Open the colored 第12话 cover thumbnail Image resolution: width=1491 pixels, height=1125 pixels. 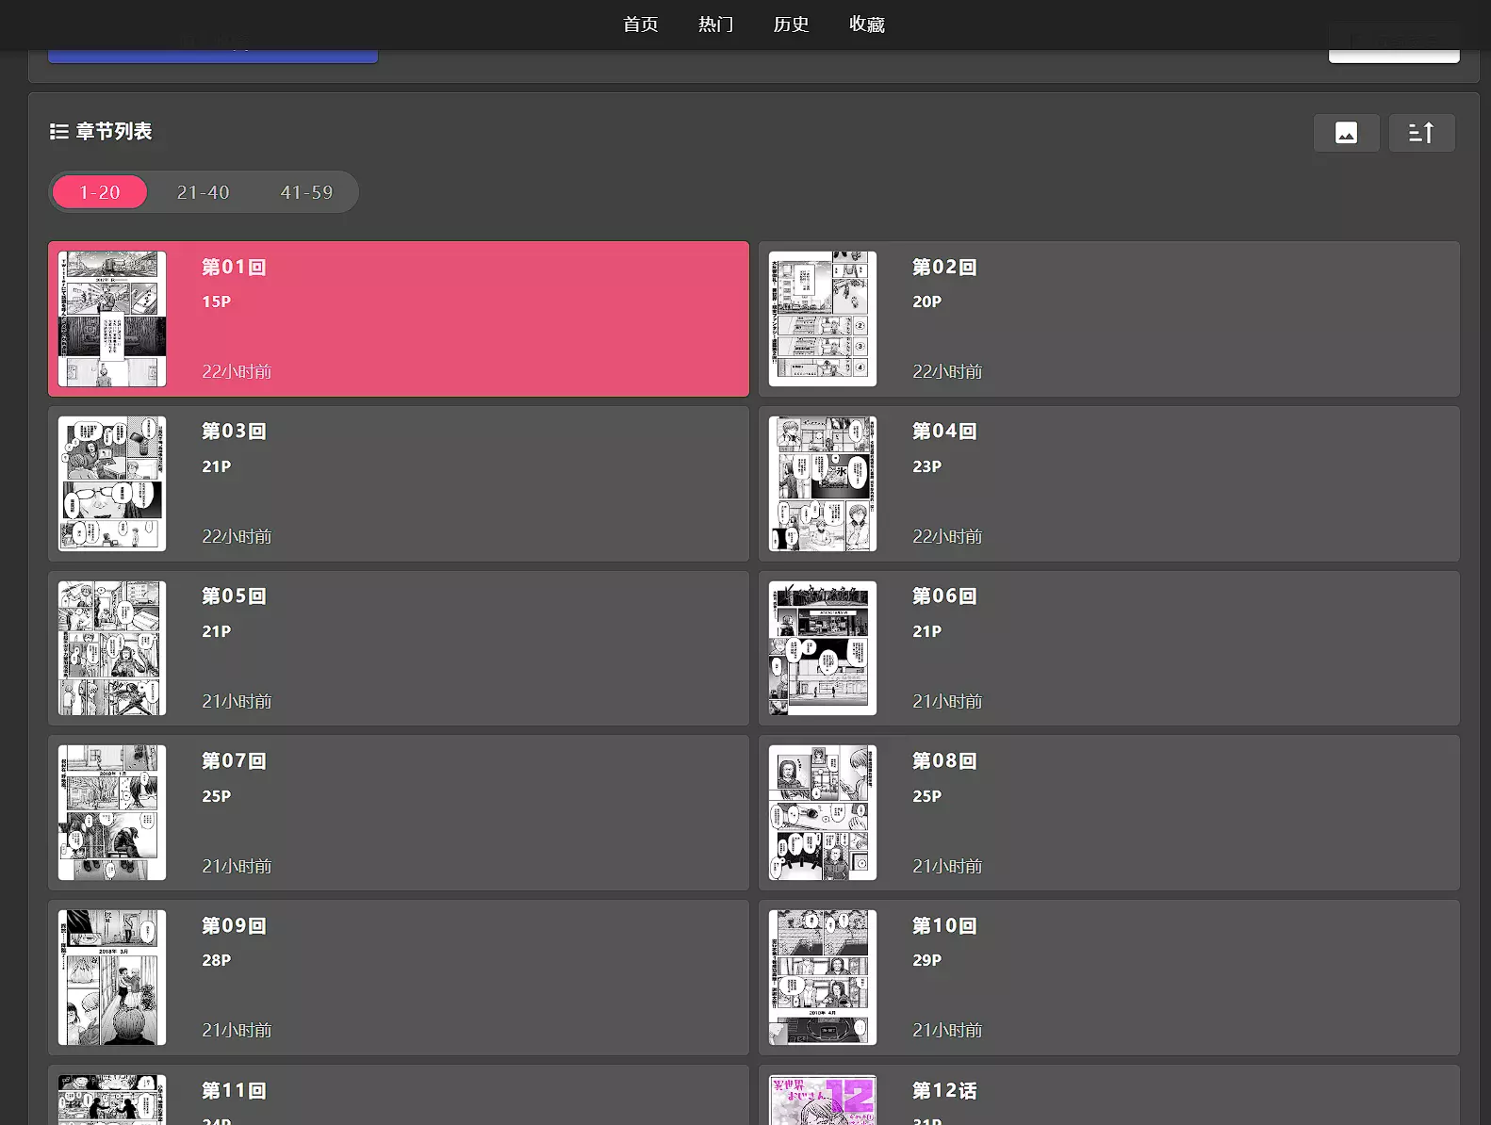pyautogui.click(x=822, y=1101)
